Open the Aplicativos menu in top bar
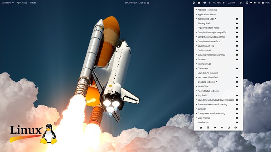271x152 pixels. click(22, 3)
